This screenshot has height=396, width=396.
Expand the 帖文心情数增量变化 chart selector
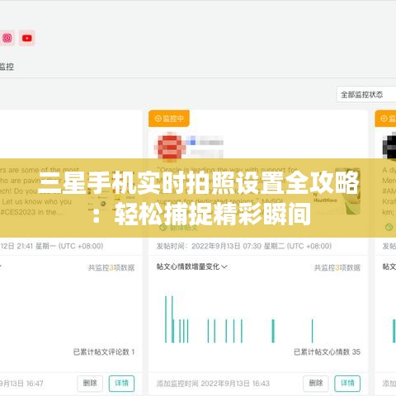pos(191,266)
